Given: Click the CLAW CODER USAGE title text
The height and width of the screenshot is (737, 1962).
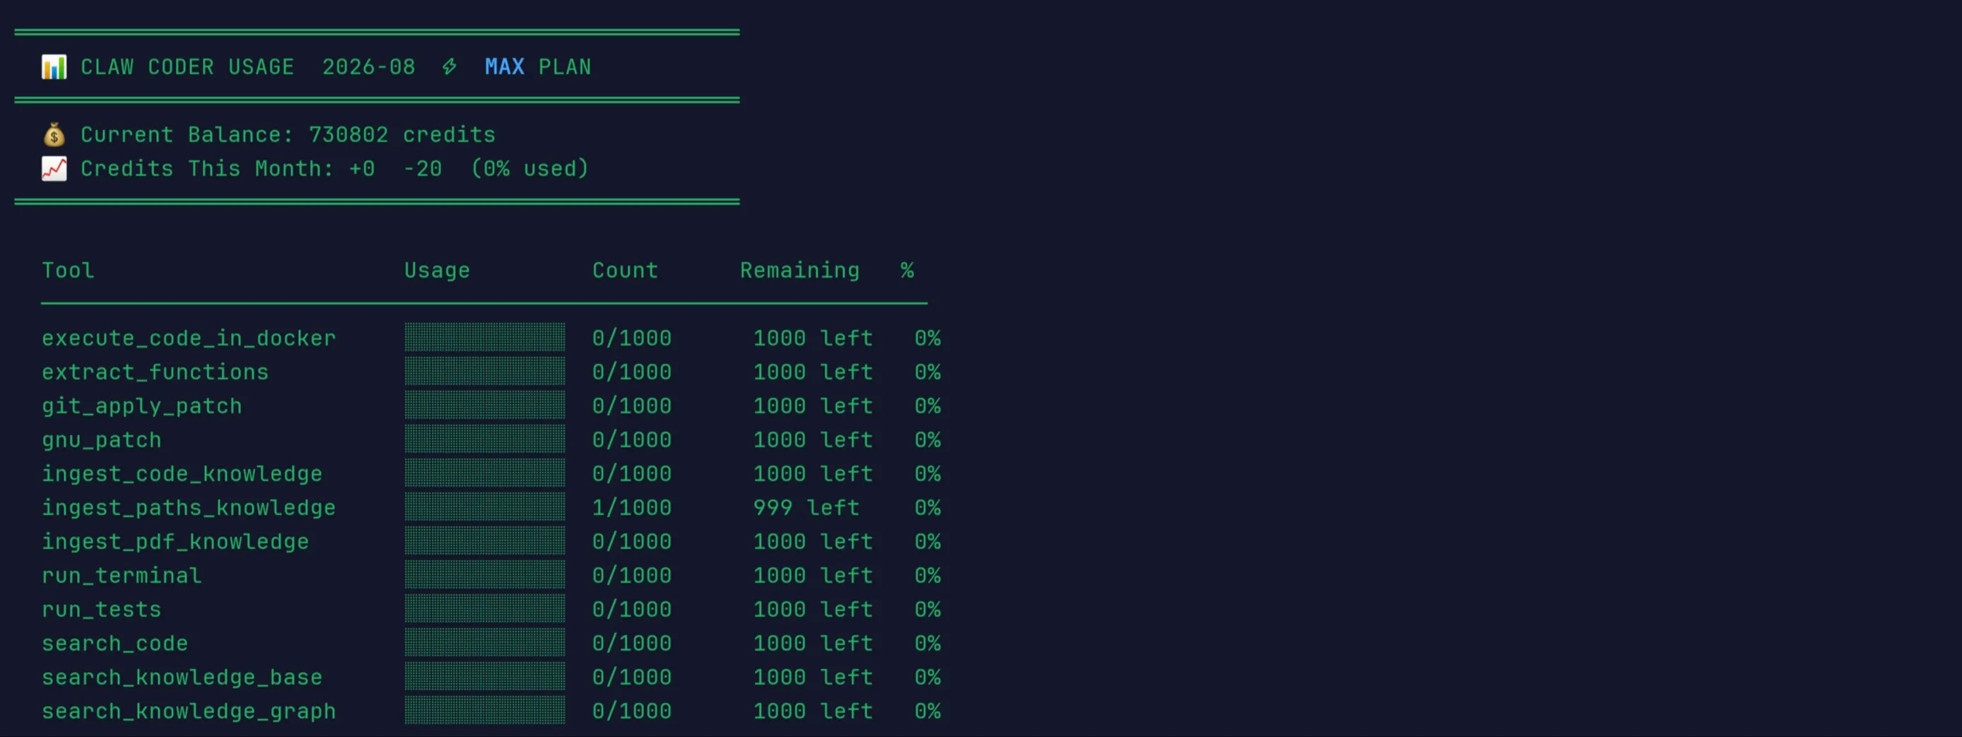Looking at the screenshot, I should click(x=187, y=67).
